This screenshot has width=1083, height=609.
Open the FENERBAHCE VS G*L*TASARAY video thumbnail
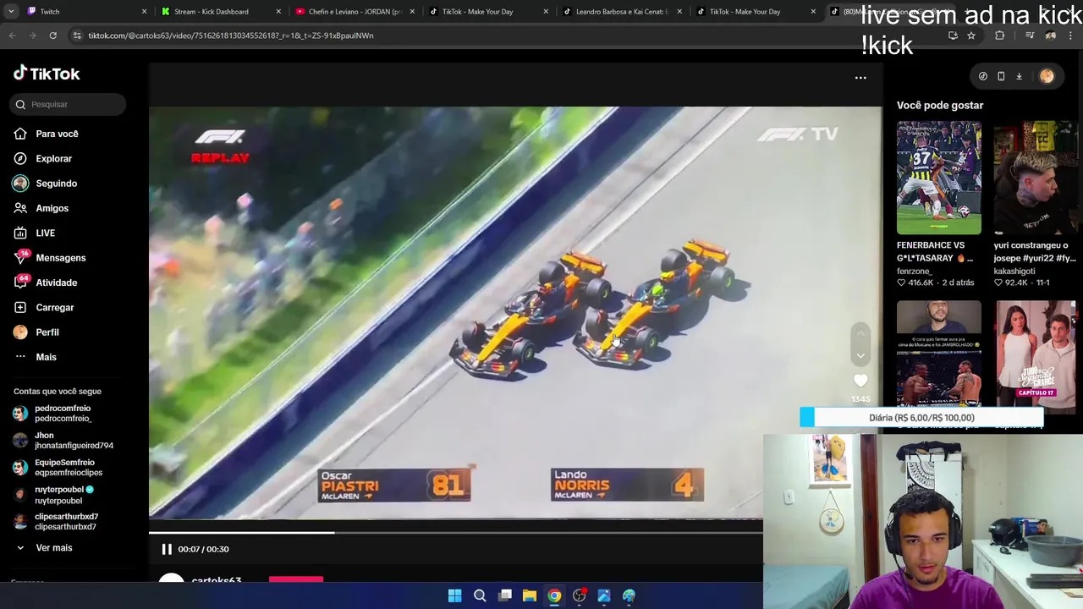939,178
